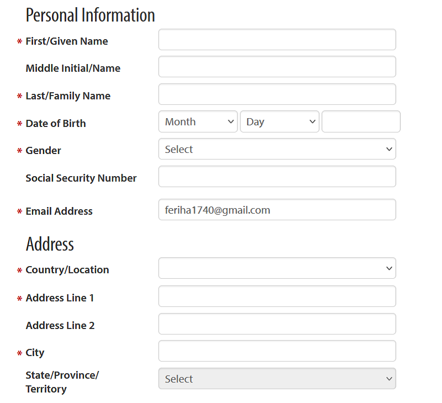442x403 pixels.
Task: Click the Date of Birth label
Action: (56, 123)
